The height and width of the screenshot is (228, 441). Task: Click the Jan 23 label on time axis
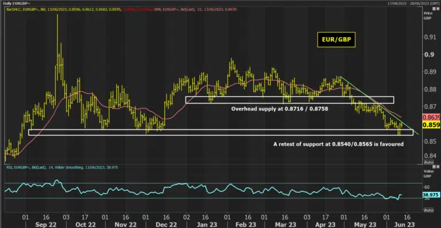tap(207, 225)
